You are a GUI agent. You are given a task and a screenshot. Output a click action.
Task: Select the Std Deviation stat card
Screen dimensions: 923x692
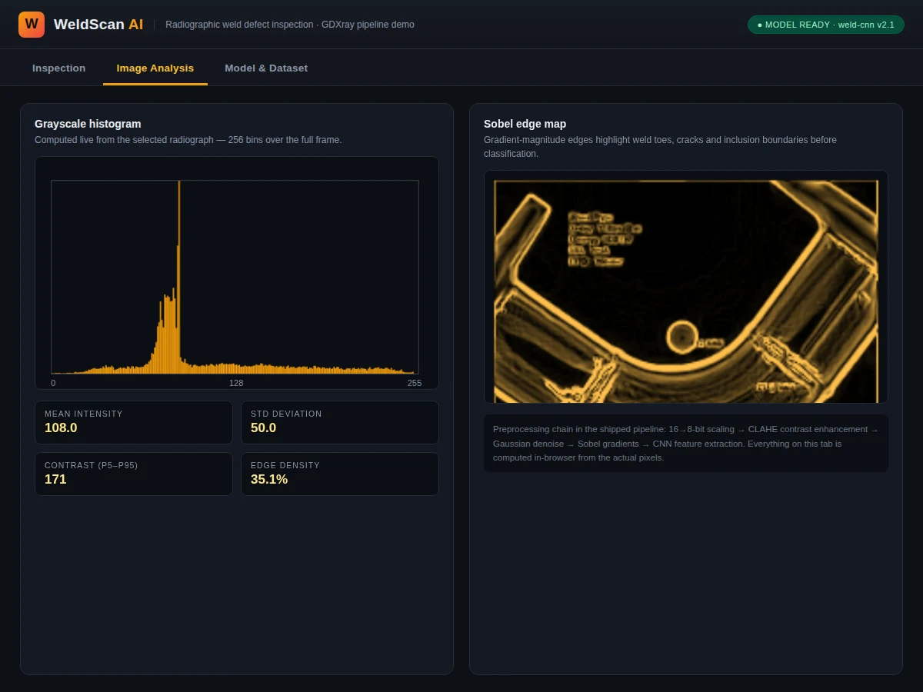340,422
